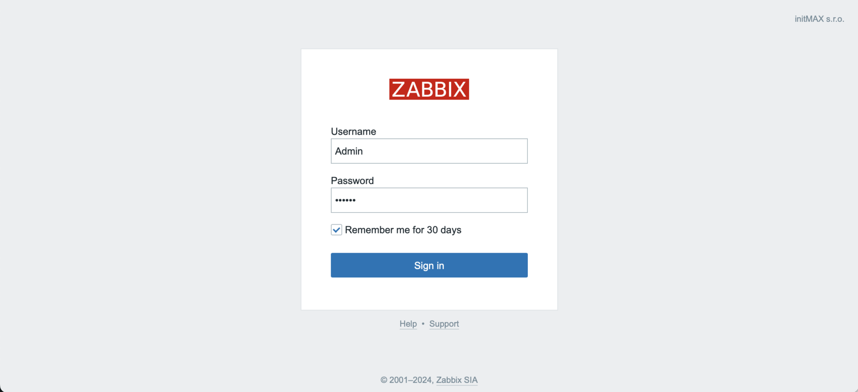Click inside the Password field

pyautogui.click(x=429, y=200)
